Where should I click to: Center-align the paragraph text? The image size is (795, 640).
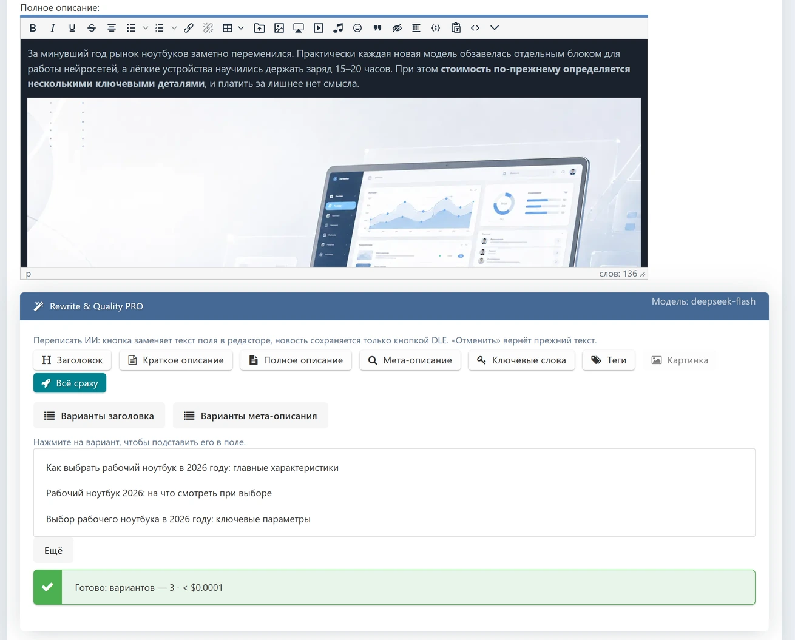pyautogui.click(x=112, y=28)
